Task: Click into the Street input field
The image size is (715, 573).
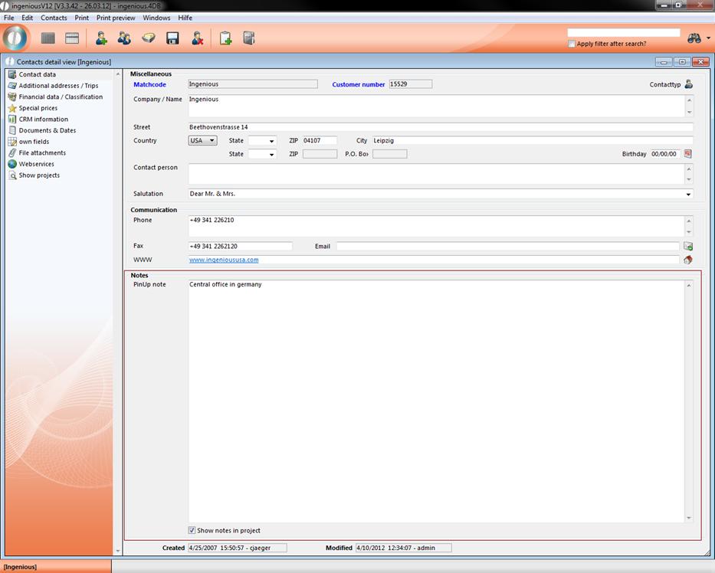Action: click(440, 127)
